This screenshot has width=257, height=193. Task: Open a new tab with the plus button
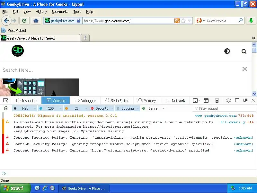point(85,38)
